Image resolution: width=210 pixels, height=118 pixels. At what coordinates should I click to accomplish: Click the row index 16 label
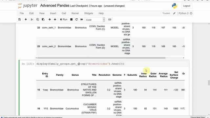click(39, 108)
